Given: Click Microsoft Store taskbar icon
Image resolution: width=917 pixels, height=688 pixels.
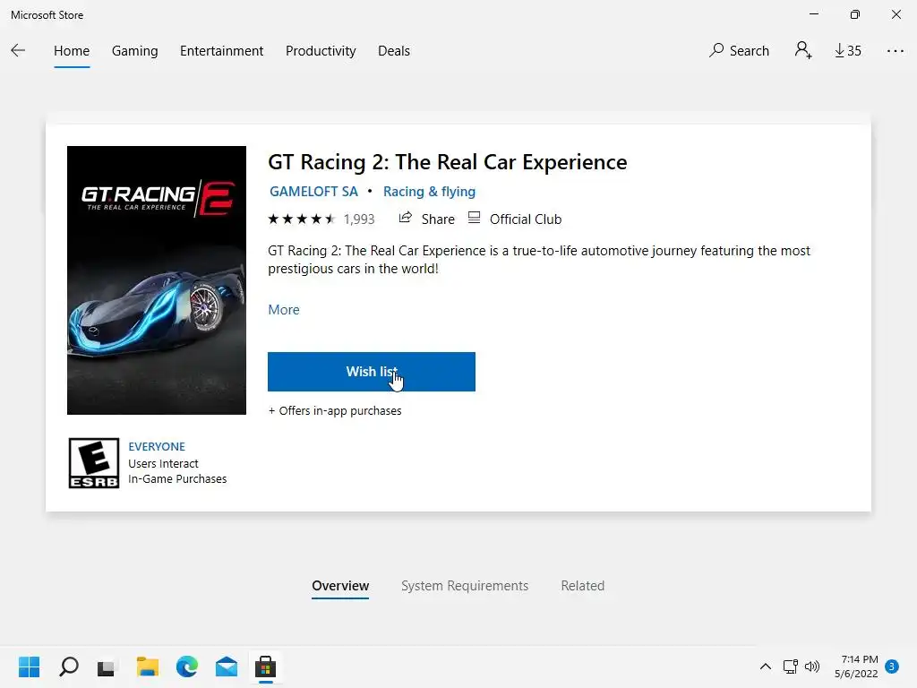Looking at the screenshot, I should [x=265, y=666].
